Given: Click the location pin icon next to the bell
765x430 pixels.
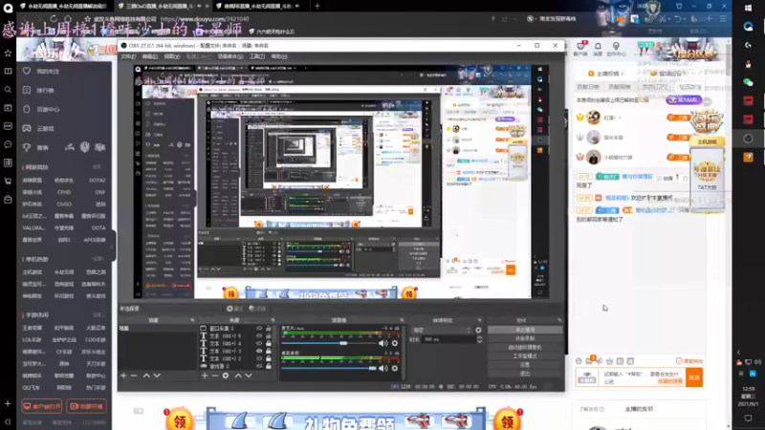Looking at the screenshot, I should pyautogui.click(x=616, y=46).
